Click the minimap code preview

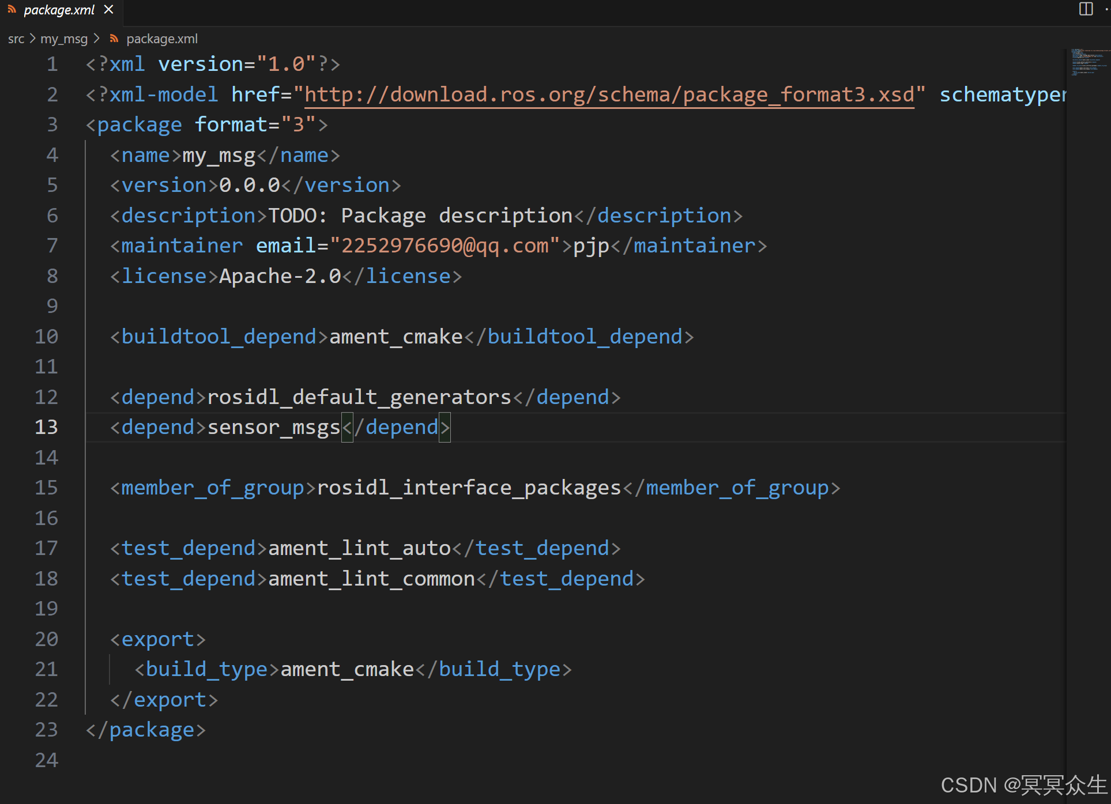1088,62
